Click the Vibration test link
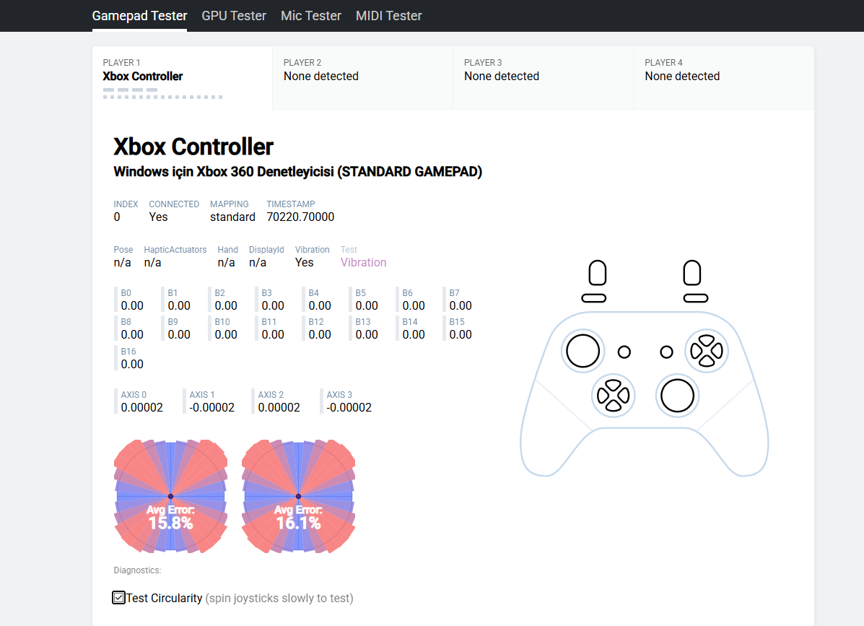This screenshot has width=864, height=626. click(x=363, y=263)
